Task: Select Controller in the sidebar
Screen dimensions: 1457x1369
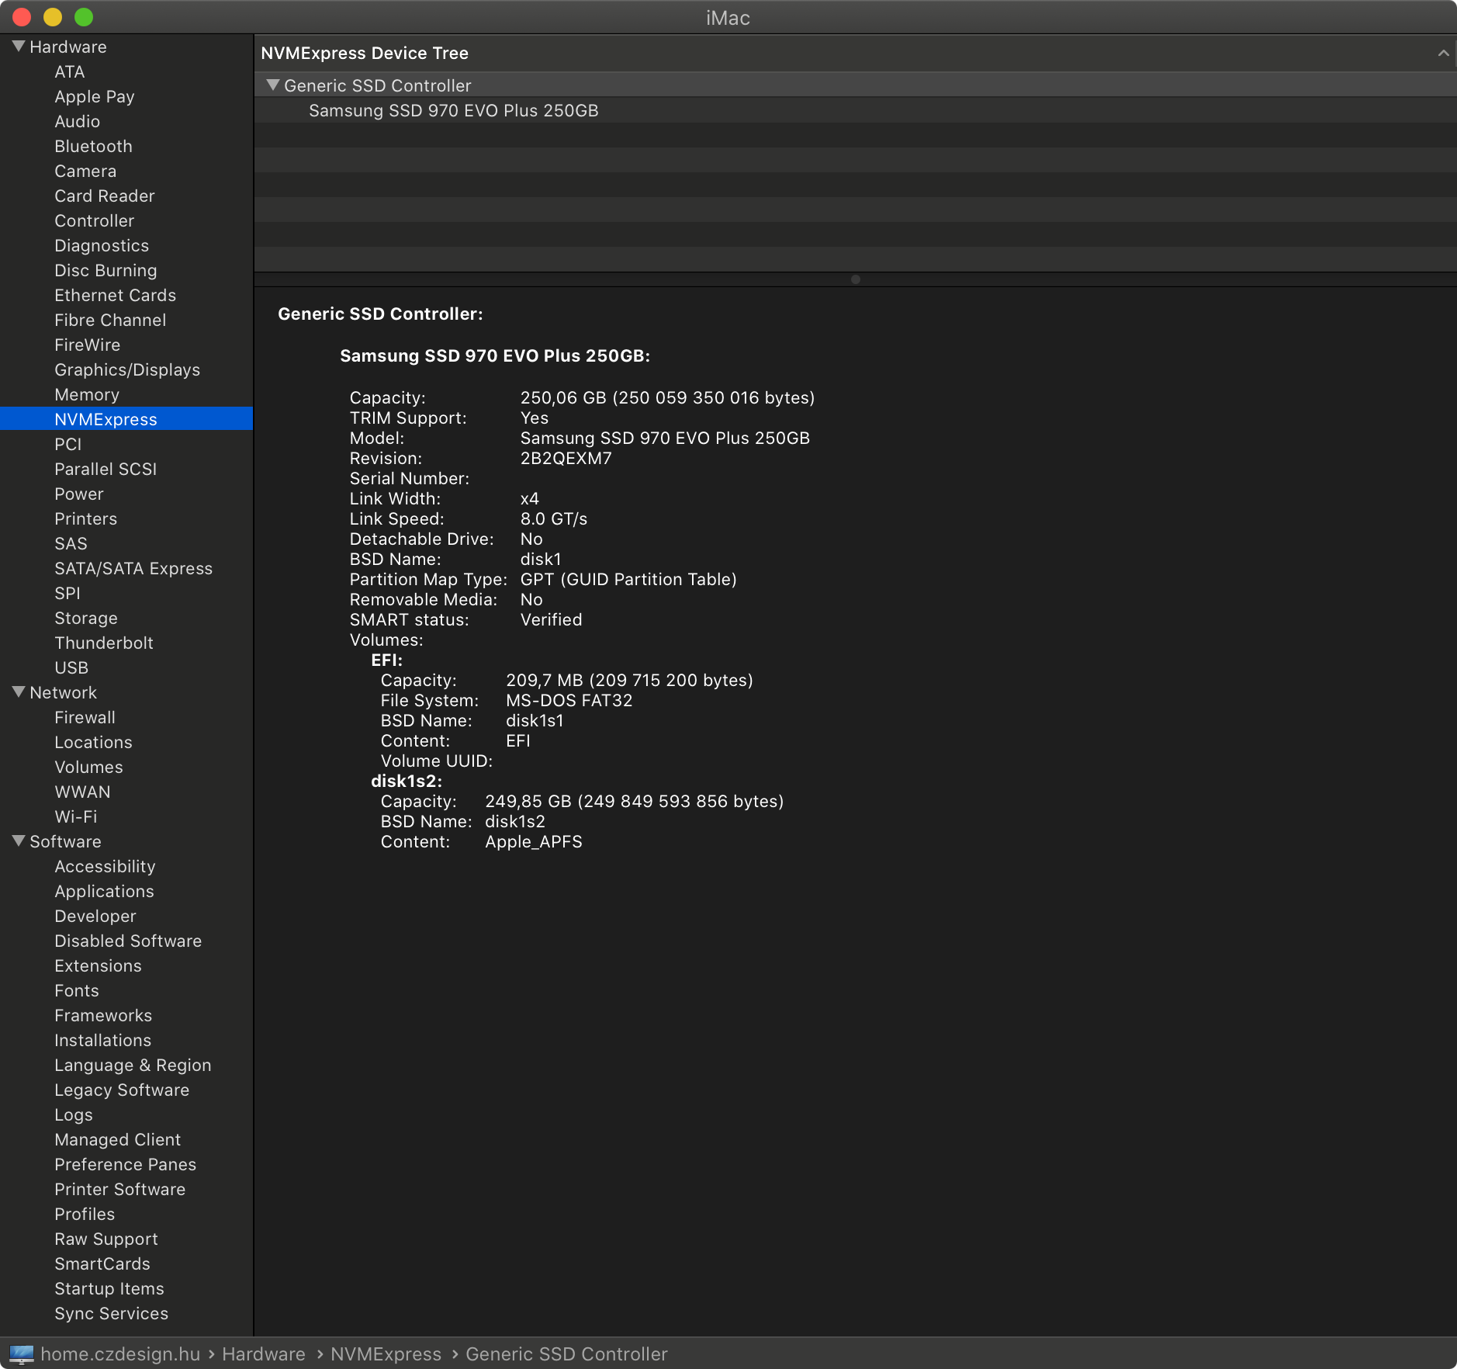Action: 95,220
